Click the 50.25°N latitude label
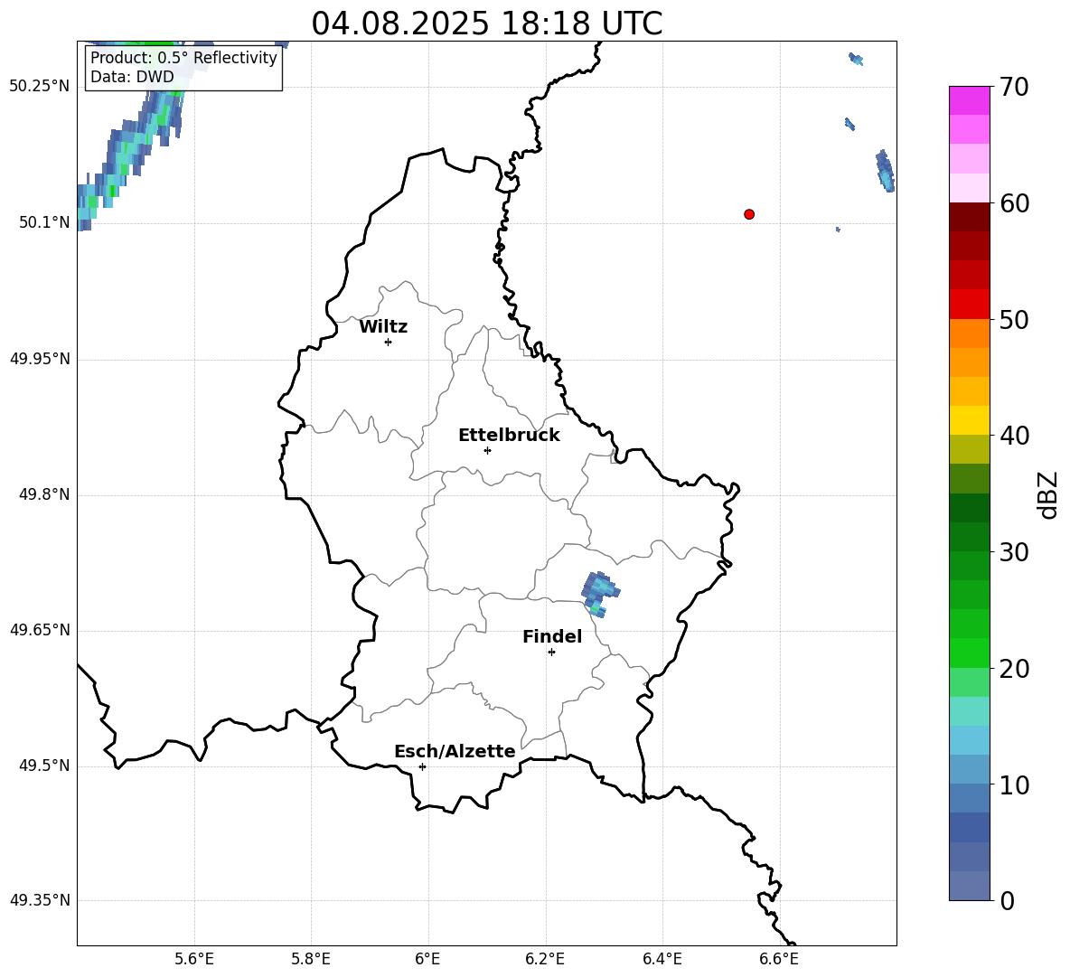Viewport: 1070px width, 977px height. pyautogui.click(x=40, y=87)
